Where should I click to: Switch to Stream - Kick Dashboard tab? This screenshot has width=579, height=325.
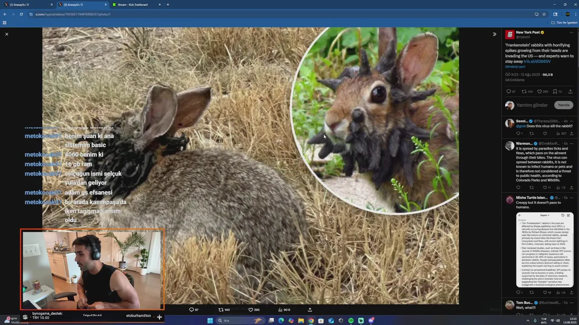click(136, 5)
